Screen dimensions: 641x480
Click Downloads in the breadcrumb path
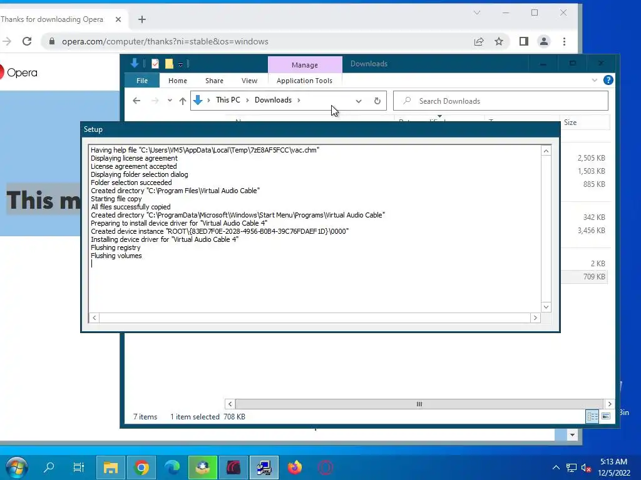point(273,100)
